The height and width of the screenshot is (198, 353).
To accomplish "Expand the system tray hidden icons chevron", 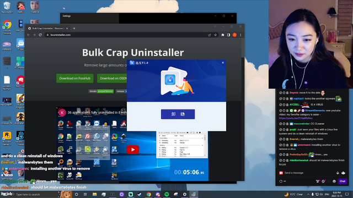I will tap(308, 194).
